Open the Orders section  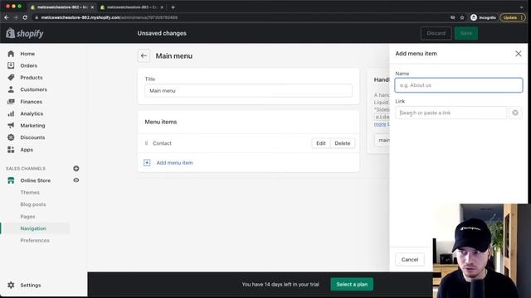pos(28,65)
